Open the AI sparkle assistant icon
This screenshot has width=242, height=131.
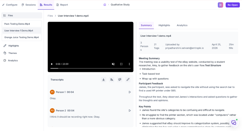pyautogui.click(x=221, y=5)
